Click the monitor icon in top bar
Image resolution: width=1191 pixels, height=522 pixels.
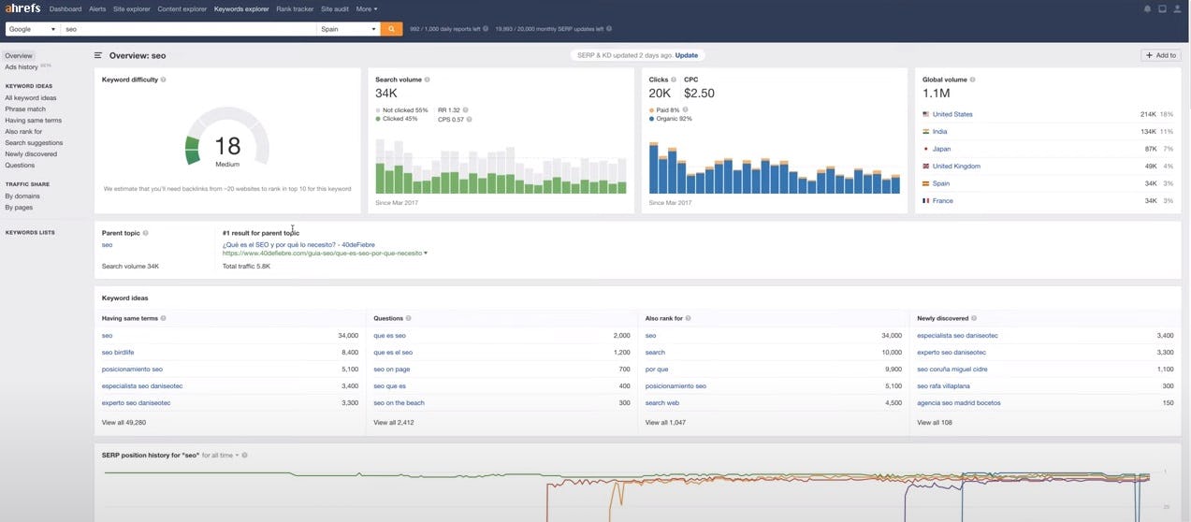coord(1162,9)
